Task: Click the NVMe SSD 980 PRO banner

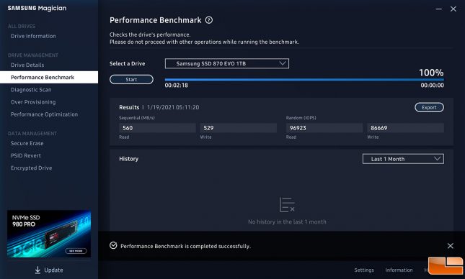Action: pyautogui.click(x=49, y=234)
